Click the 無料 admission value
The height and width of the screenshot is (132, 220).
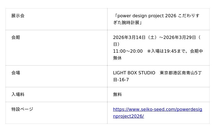click(x=117, y=95)
